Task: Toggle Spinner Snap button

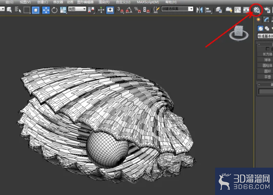Action: [146, 10]
